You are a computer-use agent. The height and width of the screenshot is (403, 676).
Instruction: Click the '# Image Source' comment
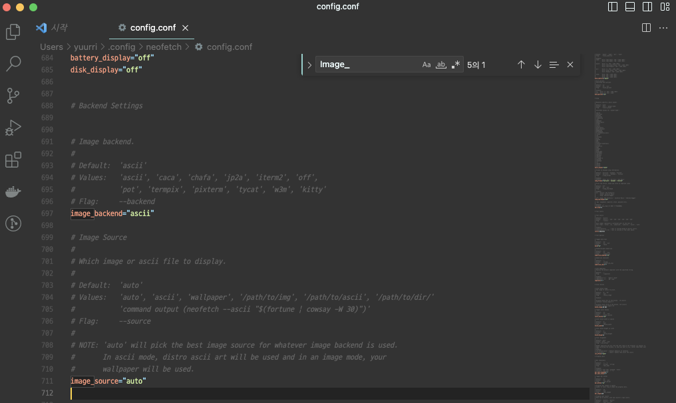98,237
